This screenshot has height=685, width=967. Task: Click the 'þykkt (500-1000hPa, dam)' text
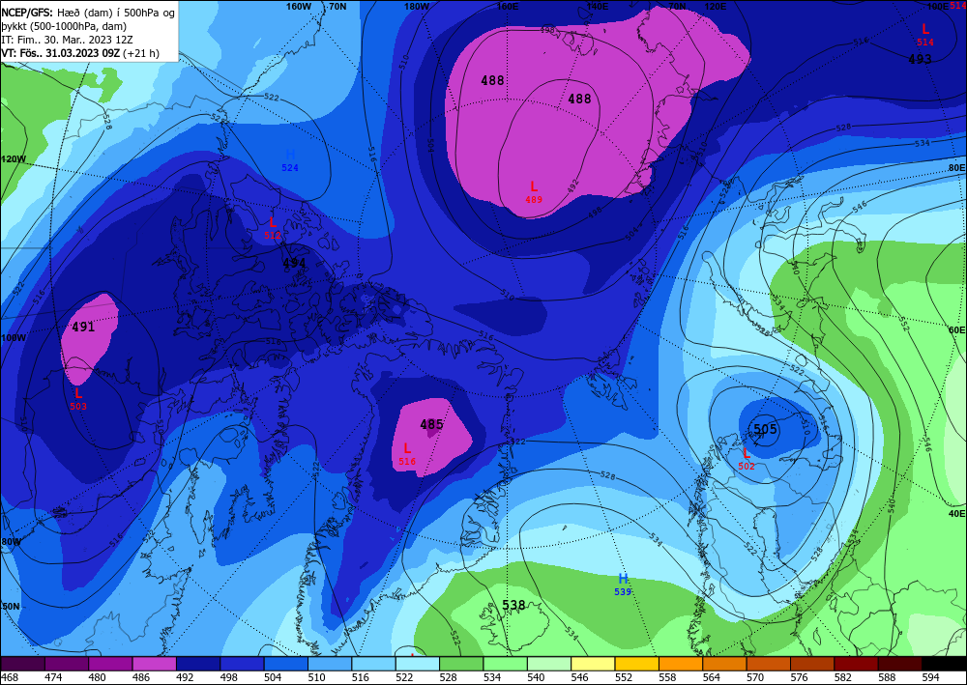(x=64, y=26)
